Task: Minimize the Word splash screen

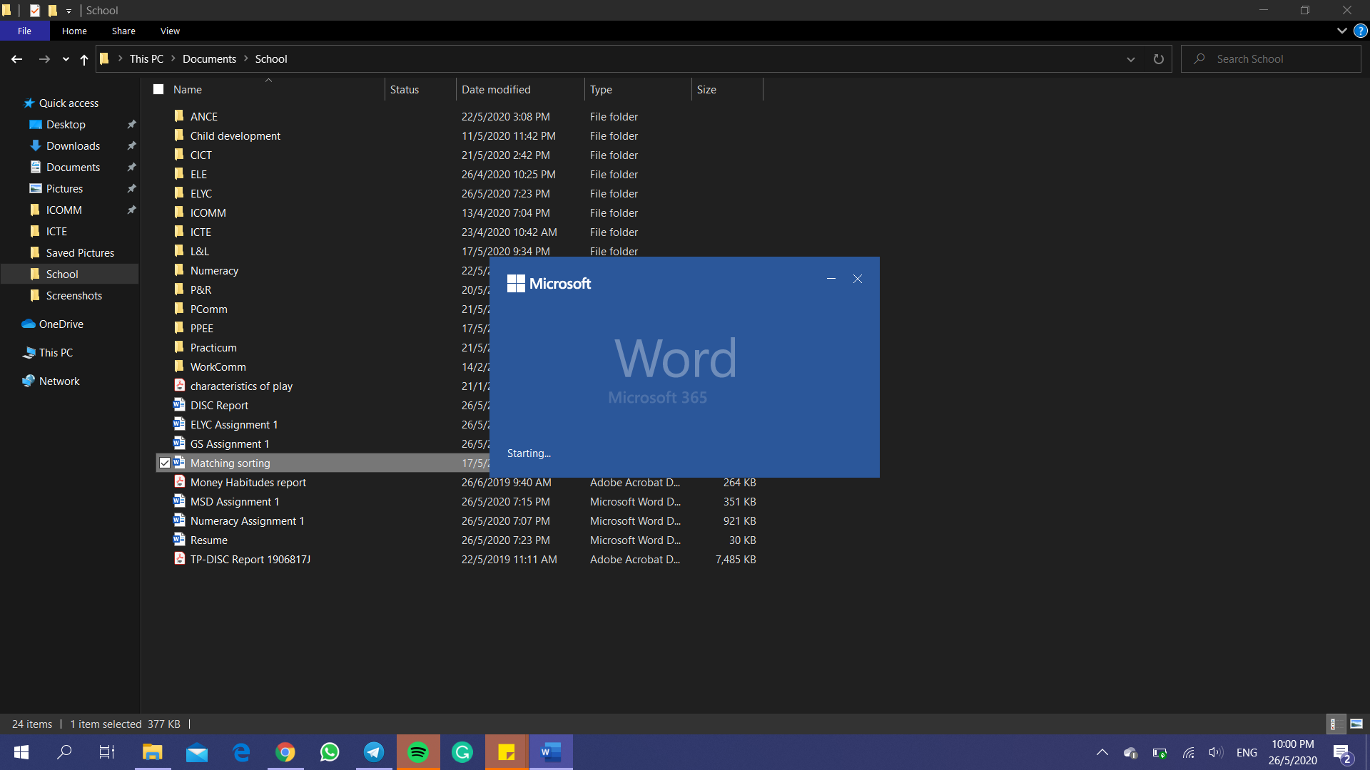Action: pyautogui.click(x=831, y=279)
